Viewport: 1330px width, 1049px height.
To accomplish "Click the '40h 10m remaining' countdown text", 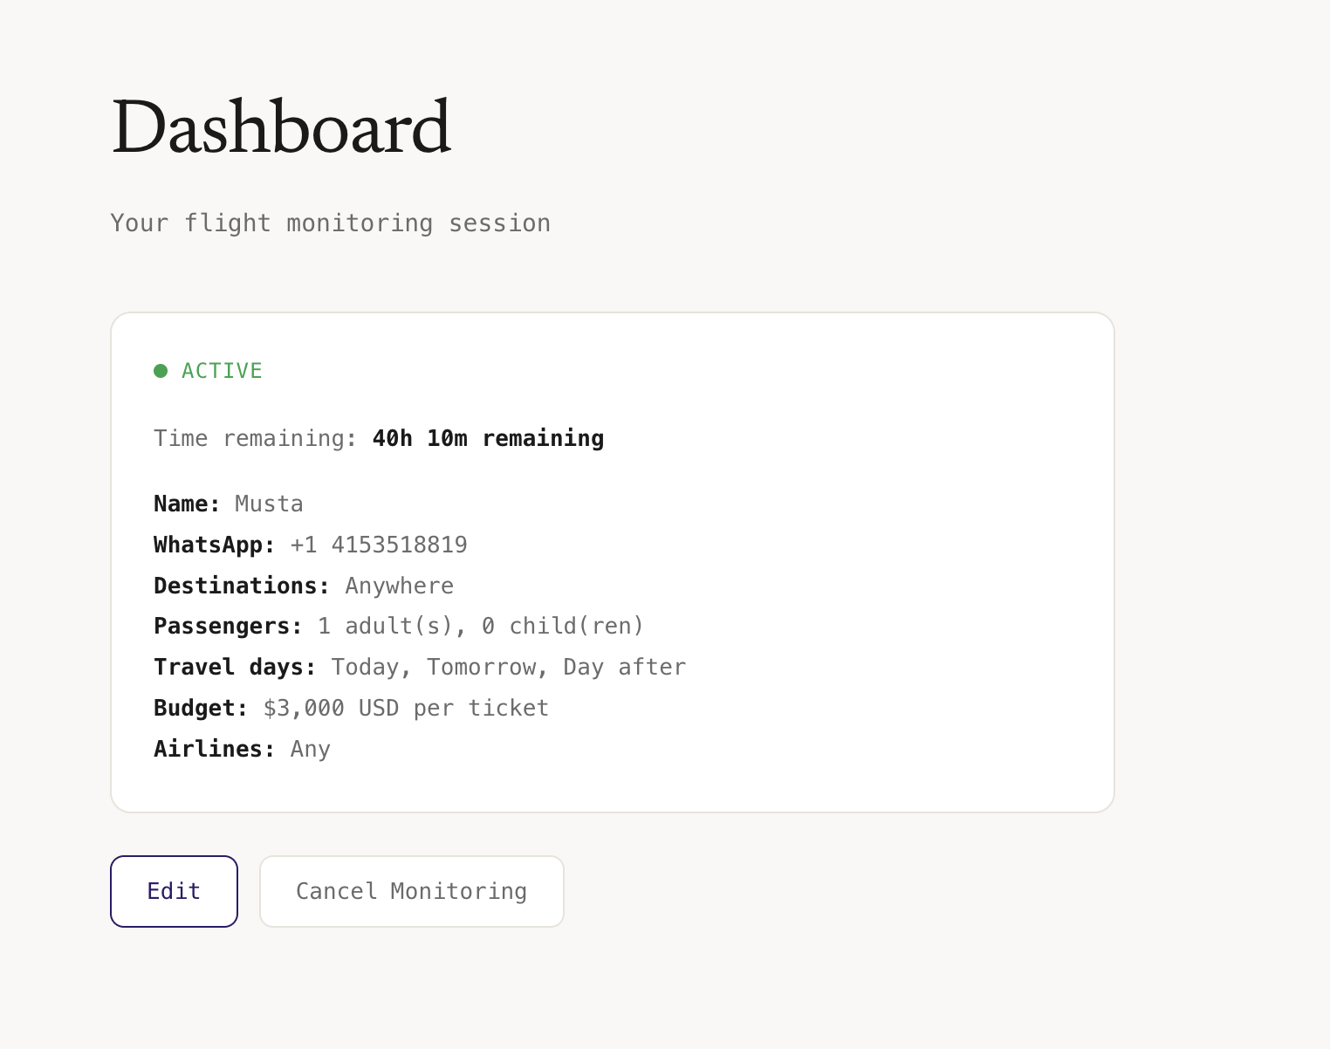I will click(488, 438).
